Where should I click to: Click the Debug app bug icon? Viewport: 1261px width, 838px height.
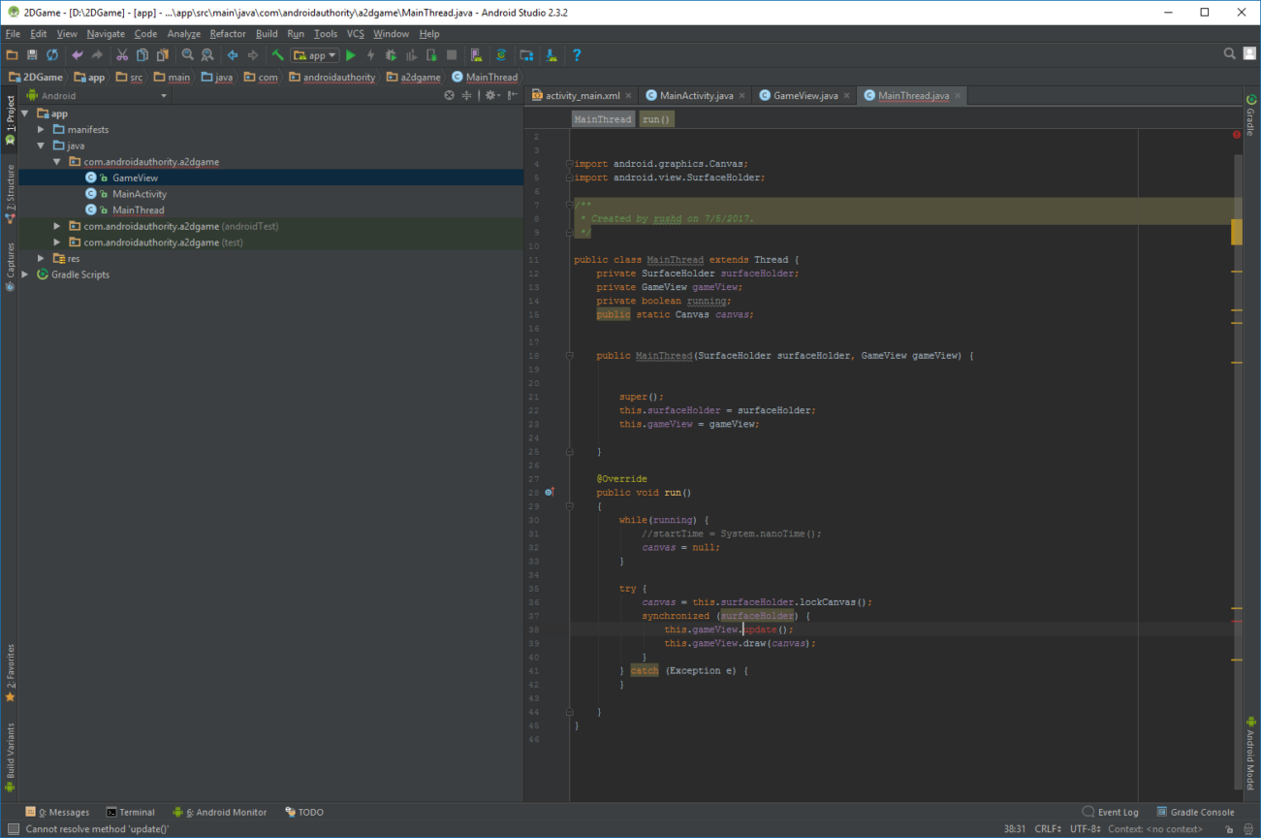(391, 55)
